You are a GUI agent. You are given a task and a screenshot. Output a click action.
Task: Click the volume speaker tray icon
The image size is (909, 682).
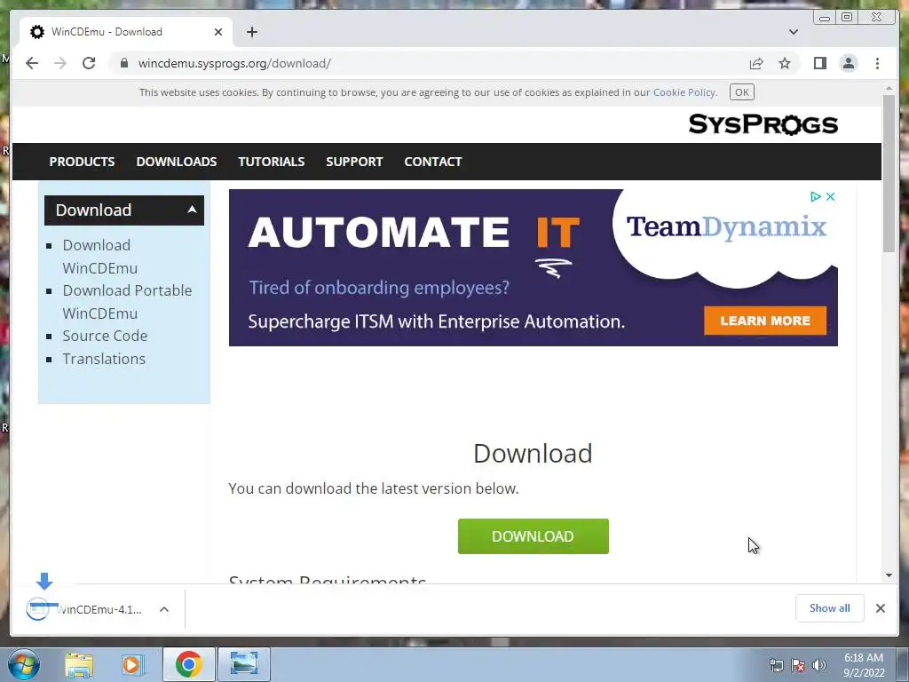818,665
